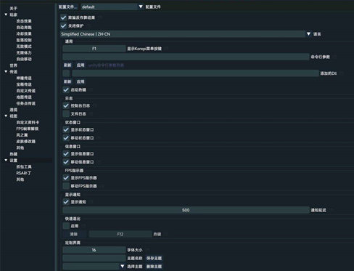The width and height of the screenshot is (354, 271).
Task: Enable the 文件日志 checkbox
Action: (x=66, y=114)
